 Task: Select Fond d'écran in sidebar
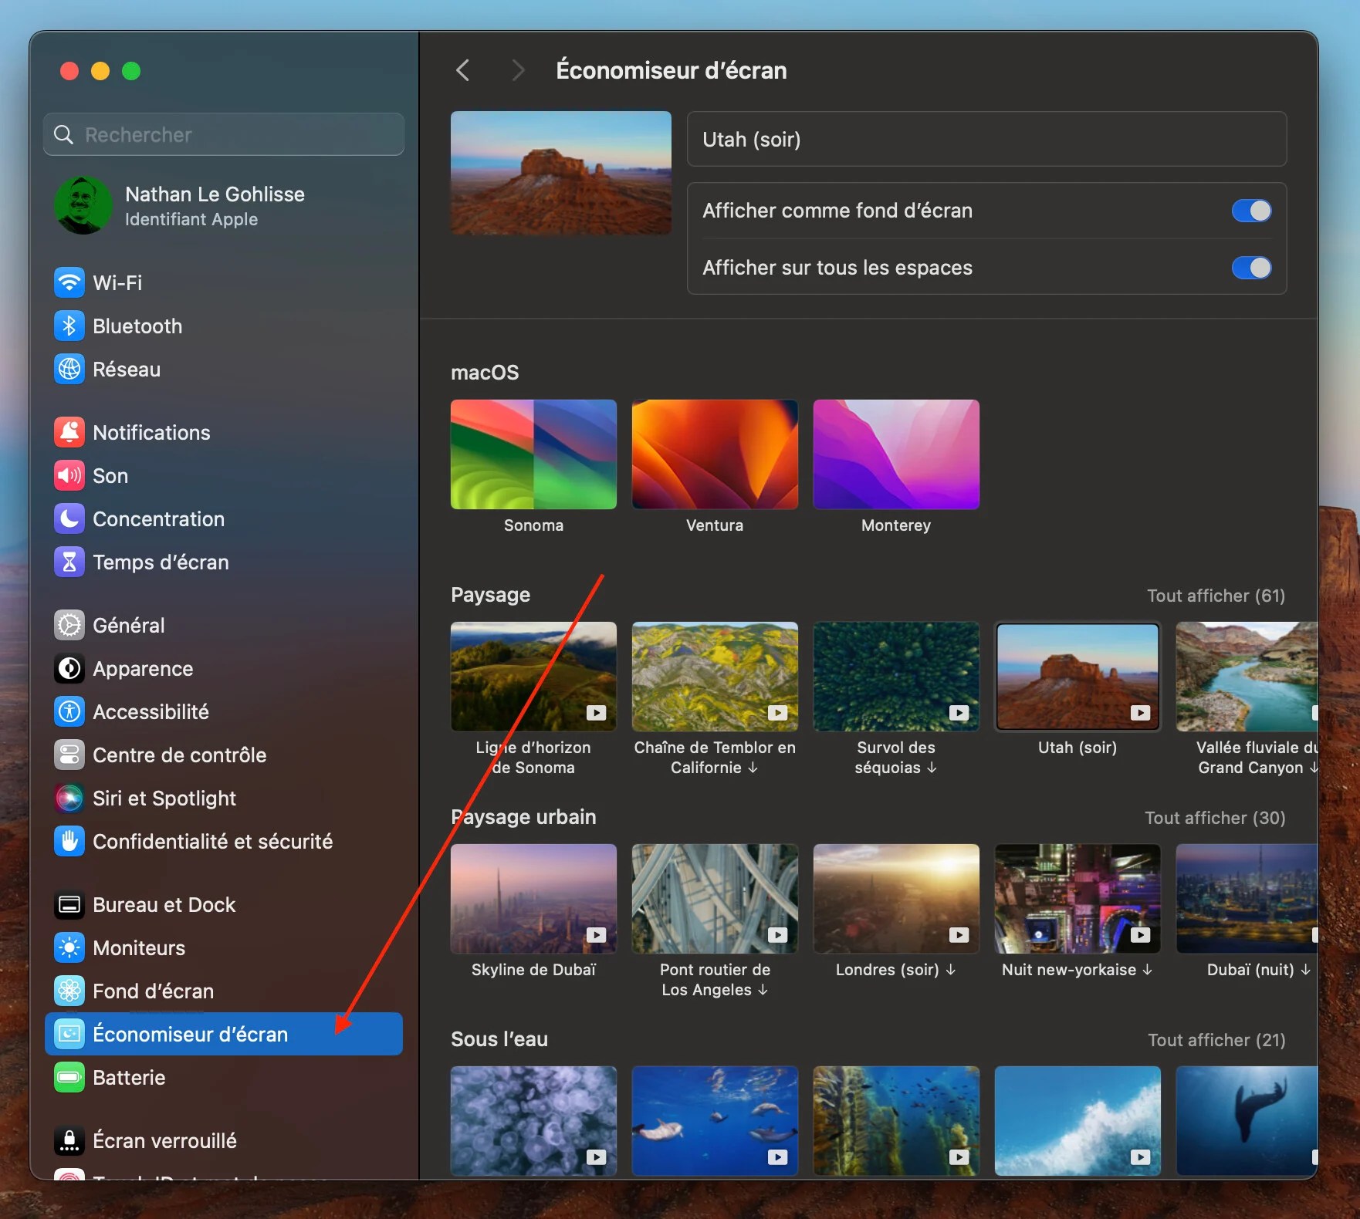(x=224, y=991)
